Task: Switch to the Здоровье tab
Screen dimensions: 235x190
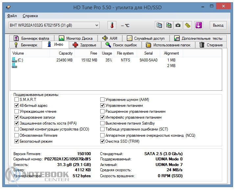Action: 84,45
